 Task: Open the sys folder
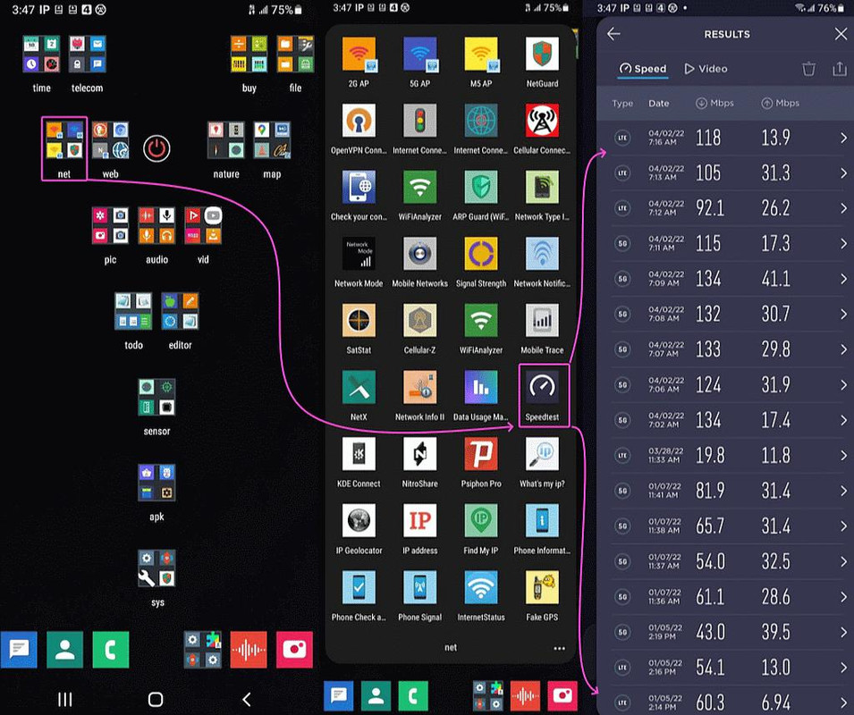(x=156, y=568)
